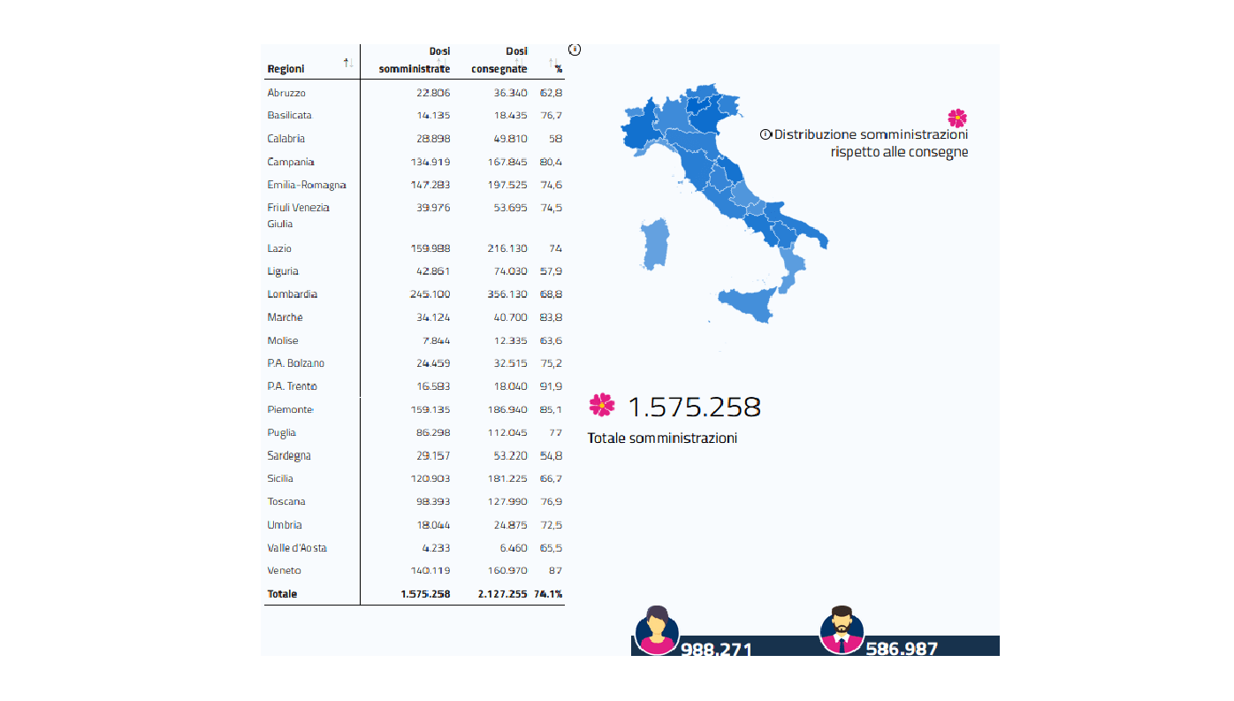Select the Calabria table row name
Viewport: 1234px width, 701px height.
coord(286,139)
